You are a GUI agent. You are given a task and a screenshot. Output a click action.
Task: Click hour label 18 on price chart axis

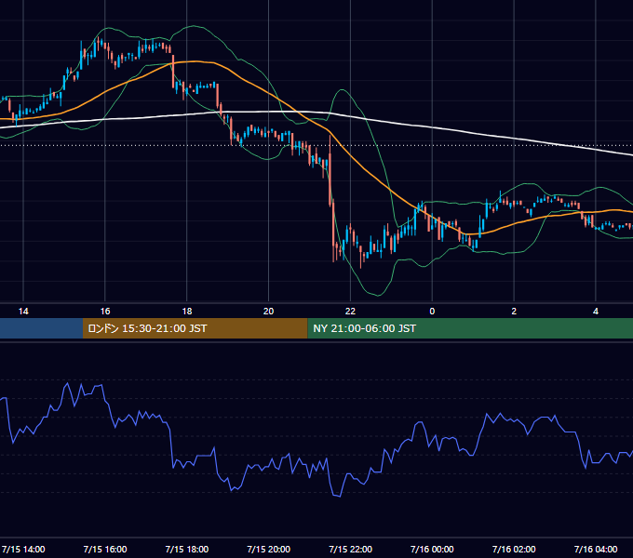[187, 312]
